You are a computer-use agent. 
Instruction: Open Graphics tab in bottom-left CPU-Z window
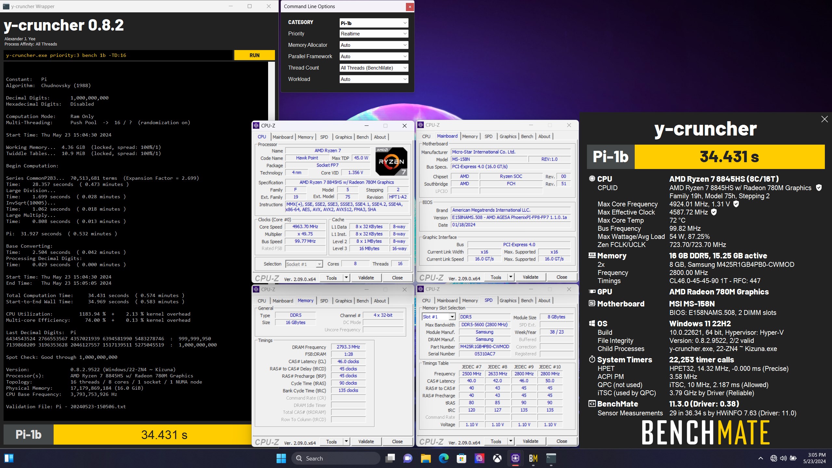click(344, 301)
